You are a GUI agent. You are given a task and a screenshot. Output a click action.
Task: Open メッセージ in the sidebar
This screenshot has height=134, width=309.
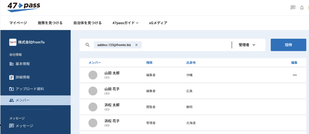click(24, 126)
